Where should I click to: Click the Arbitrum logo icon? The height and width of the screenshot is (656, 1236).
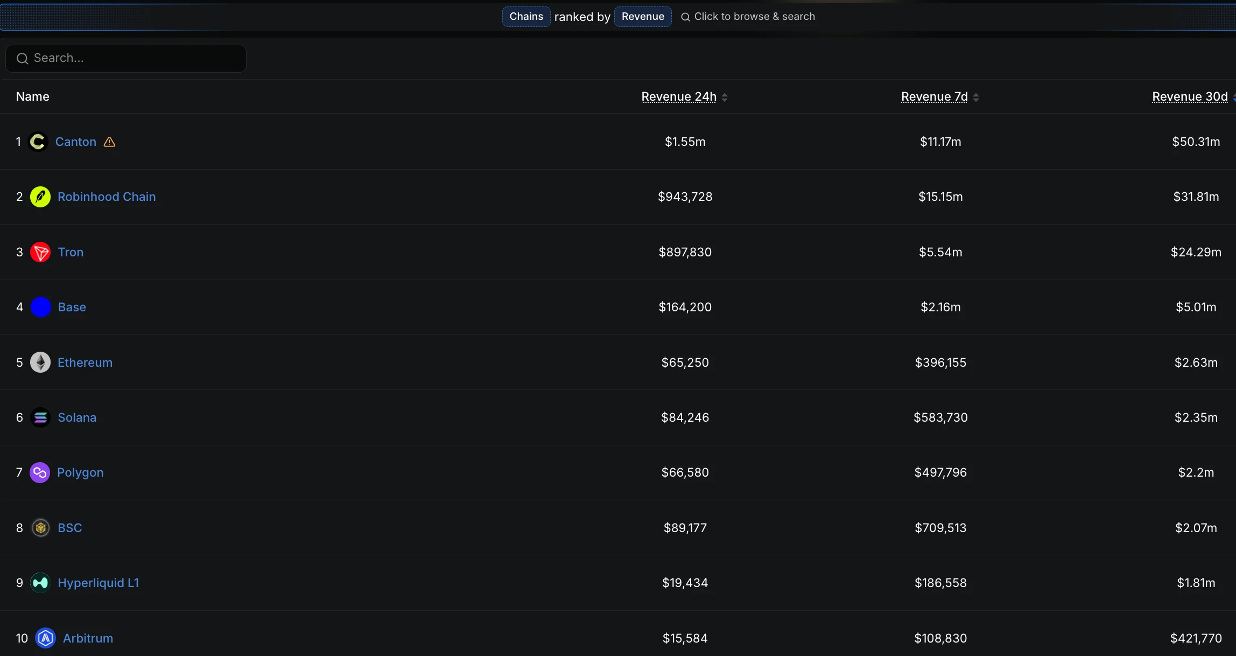[x=45, y=638]
